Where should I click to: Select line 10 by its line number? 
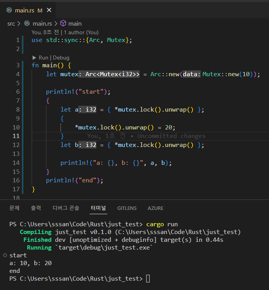click(16, 127)
